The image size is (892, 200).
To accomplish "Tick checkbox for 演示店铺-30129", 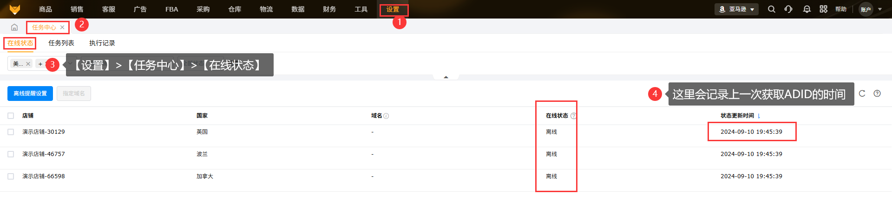I will tap(11, 132).
